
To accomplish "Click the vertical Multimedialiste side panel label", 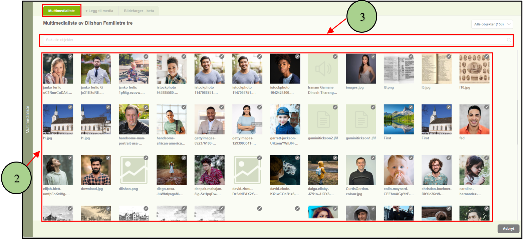I will pos(28,119).
